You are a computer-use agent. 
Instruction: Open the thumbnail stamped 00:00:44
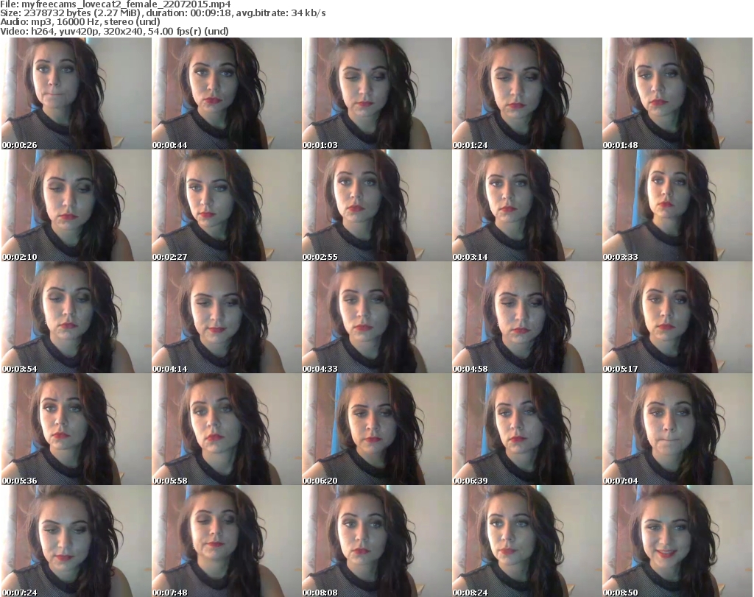(x=227, y=93)
